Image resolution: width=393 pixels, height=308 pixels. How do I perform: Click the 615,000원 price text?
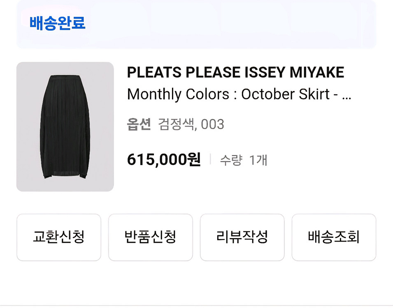coord(164,159)
